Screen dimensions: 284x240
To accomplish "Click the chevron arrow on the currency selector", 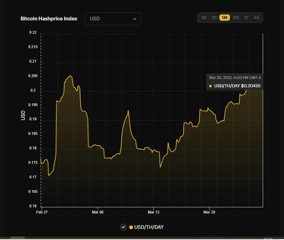I will 135,19.
